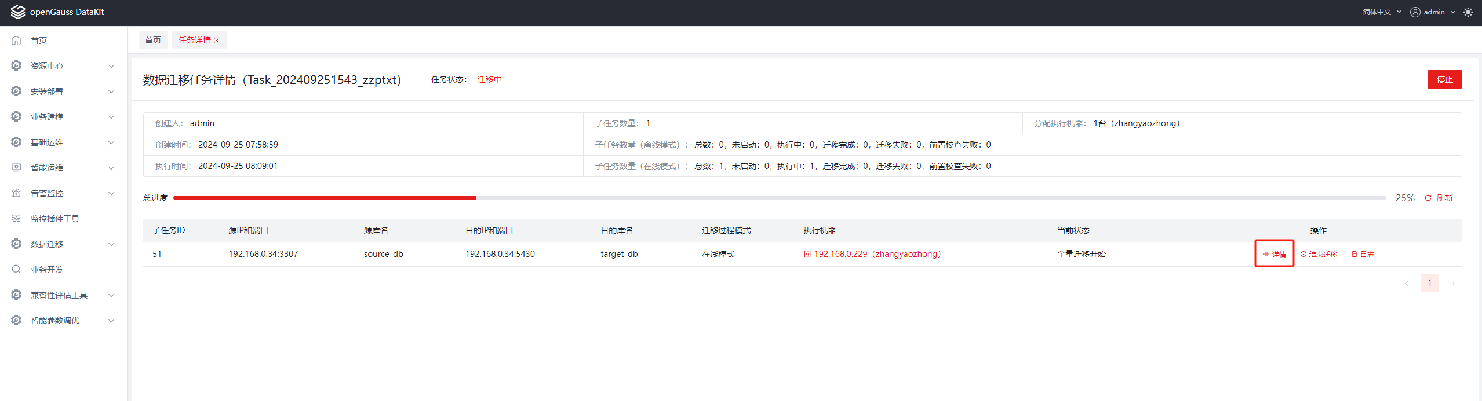
Task: Click the 告警监控 alarm icon
Action: pos(16,193)
